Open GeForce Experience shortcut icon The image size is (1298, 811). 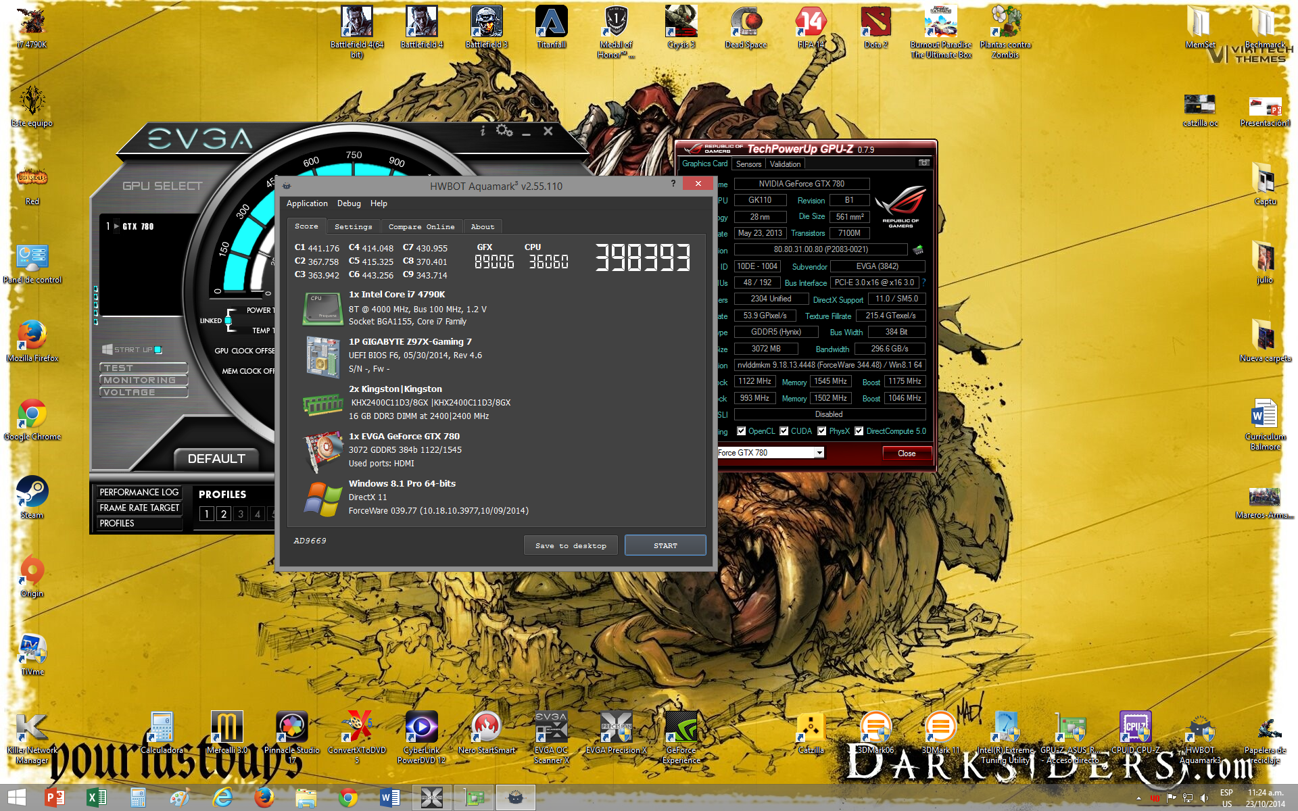click(x=681, y=737)
